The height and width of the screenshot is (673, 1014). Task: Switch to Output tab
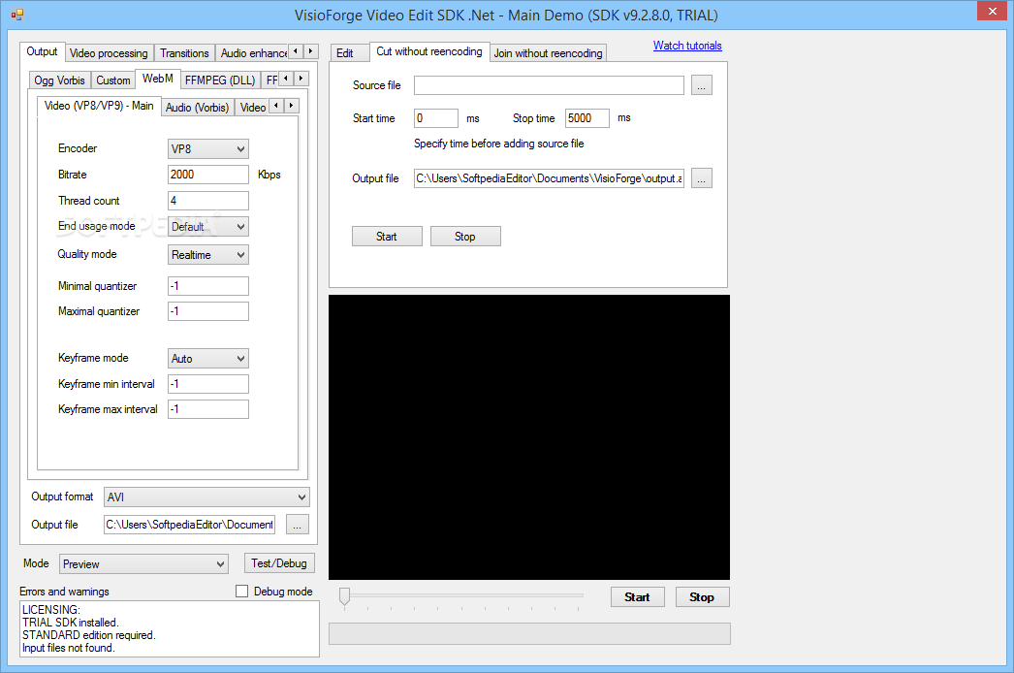pos(42,51)
